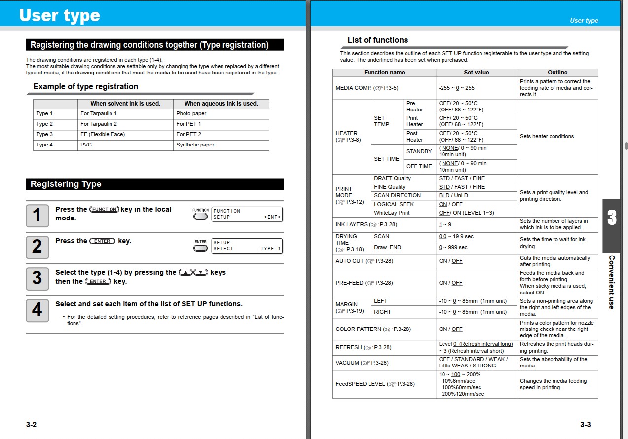
Task: Click the ENTER key icon in step 2 text
Action: [102, 241]
